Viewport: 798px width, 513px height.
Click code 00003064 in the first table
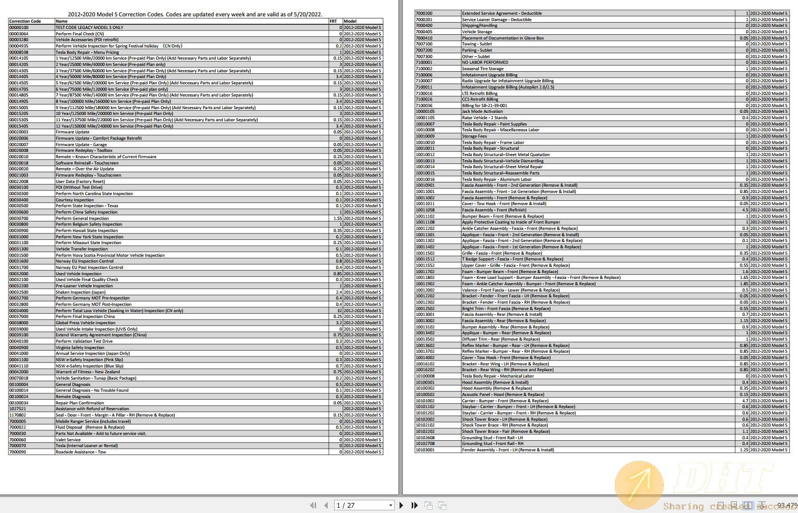click(x=18, y=34)
